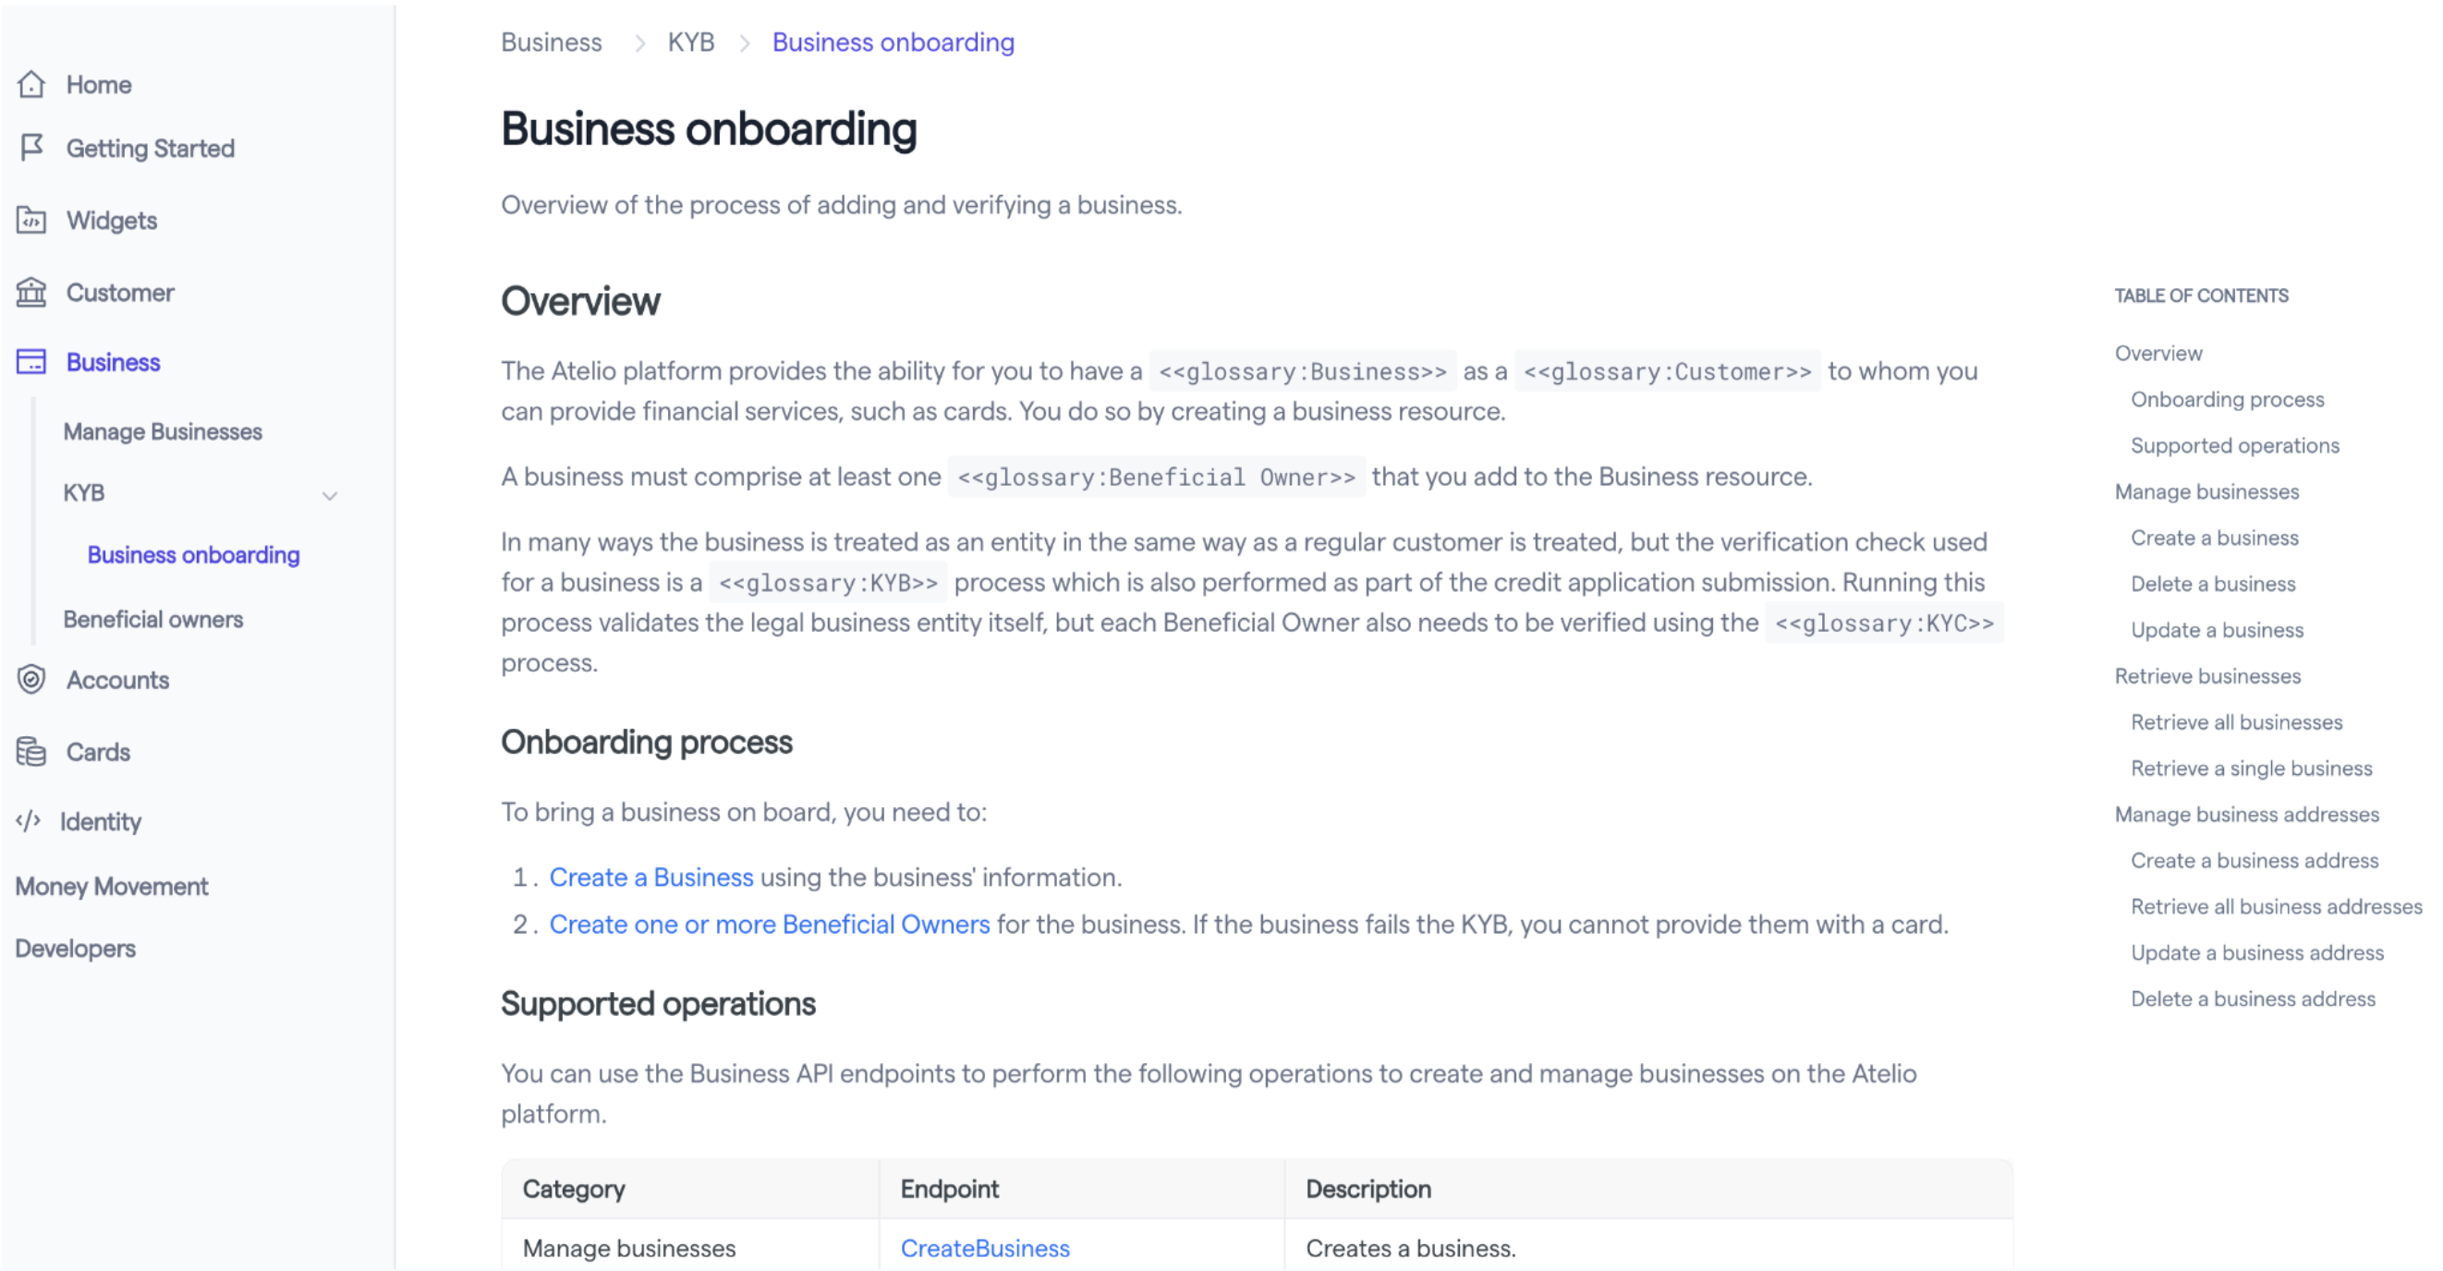
Task: Open the Money Movement menu item
Action: pyautogui.click(x=112, y=886)
